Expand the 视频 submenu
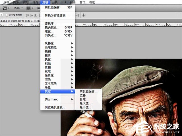 click(58, 63)
